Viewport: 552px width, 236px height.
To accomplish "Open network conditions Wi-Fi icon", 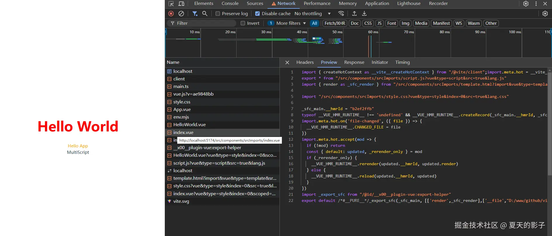I will point(341,13).
